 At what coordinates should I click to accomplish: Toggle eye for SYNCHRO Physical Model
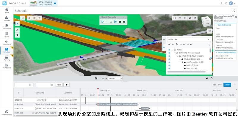(x=169, y=53)
